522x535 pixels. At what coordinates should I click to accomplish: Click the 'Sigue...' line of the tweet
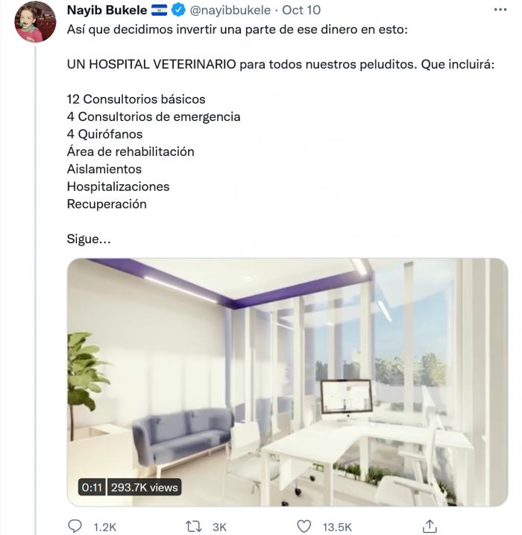(89, 240)
